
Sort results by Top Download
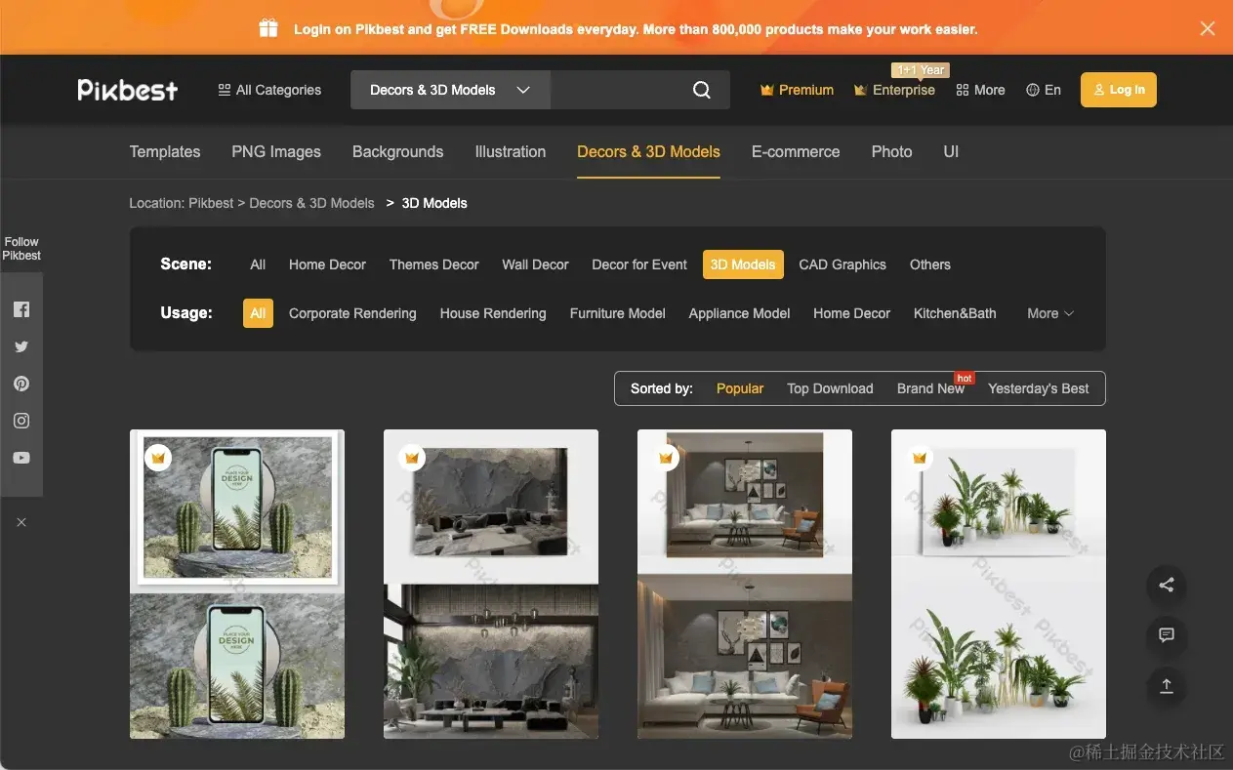(x=830, y=388)
